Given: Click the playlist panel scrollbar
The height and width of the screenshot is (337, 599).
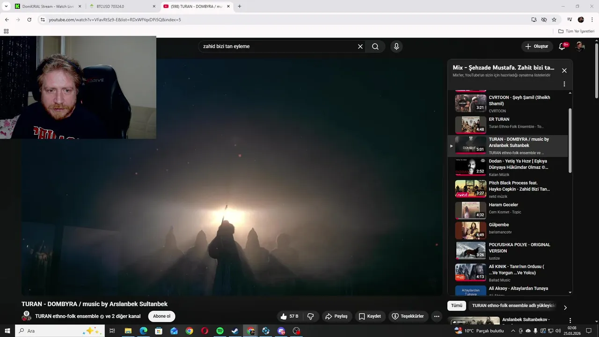Looking at the screenshot, I should (570, 140).
